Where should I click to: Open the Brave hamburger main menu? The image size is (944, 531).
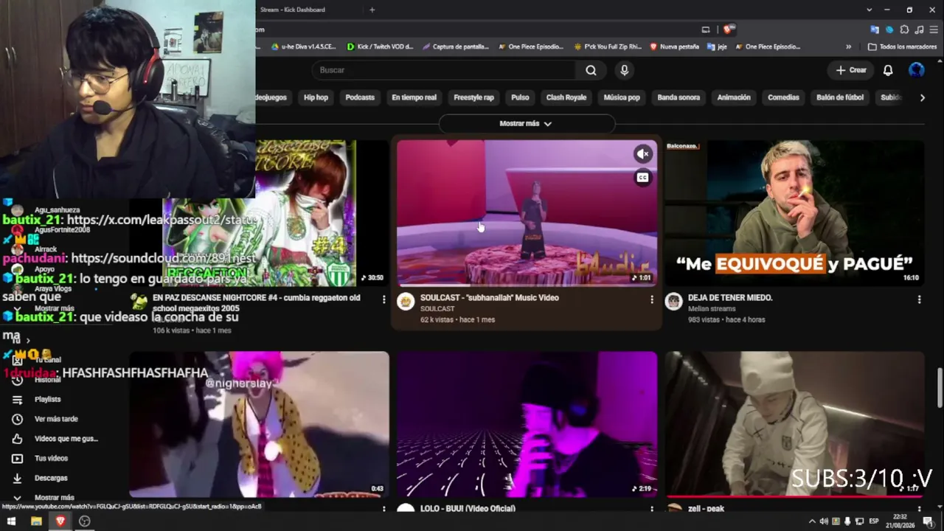pyautogui.click(x=934, y=29)
